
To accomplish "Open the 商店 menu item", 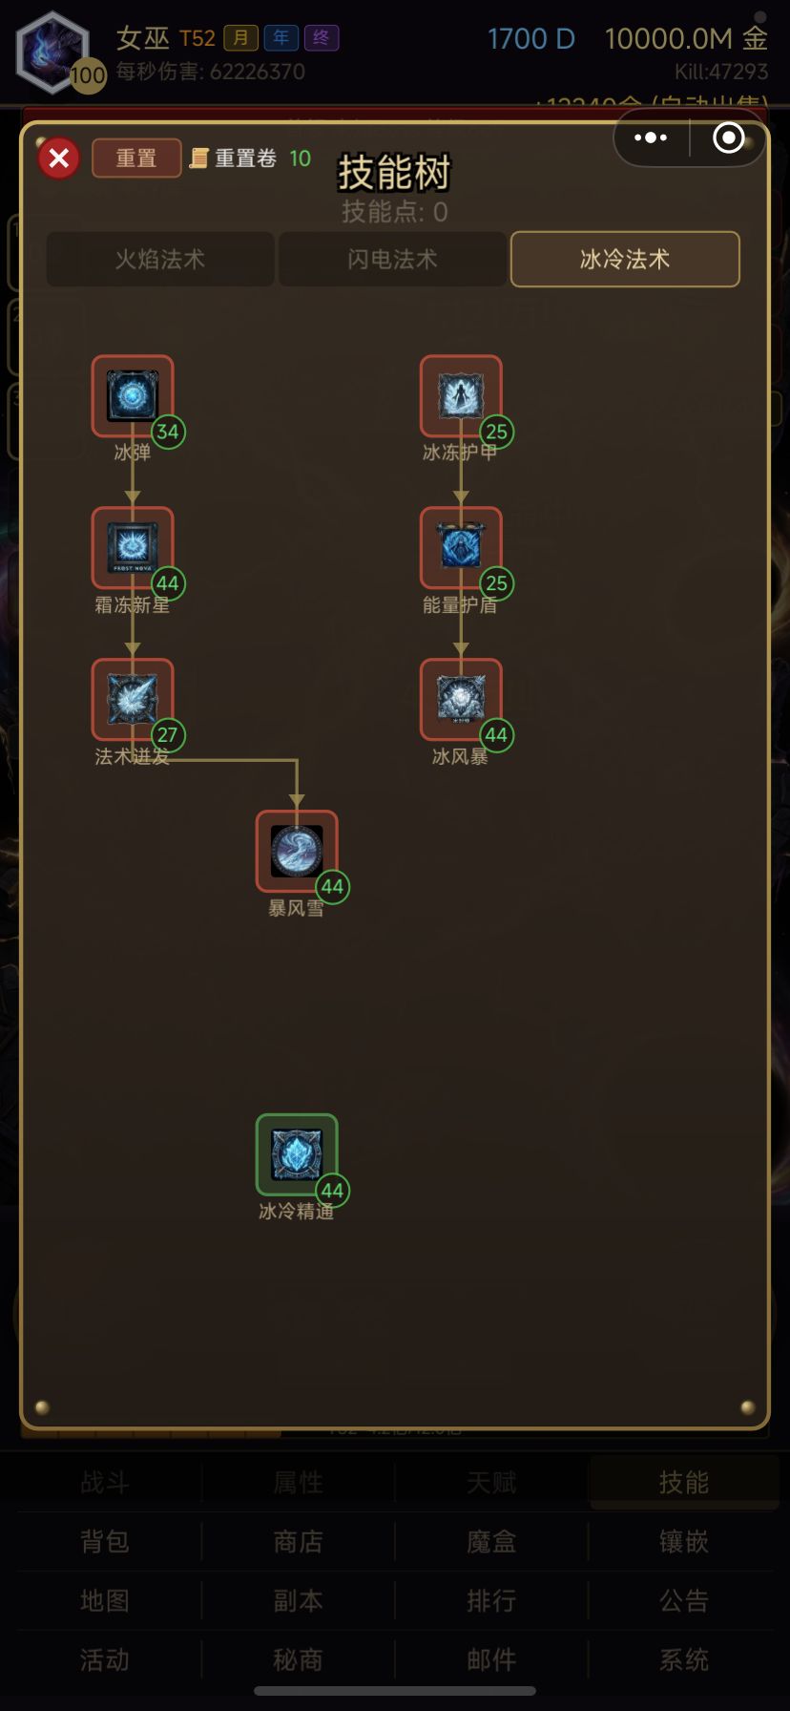I will (298, 1542).
